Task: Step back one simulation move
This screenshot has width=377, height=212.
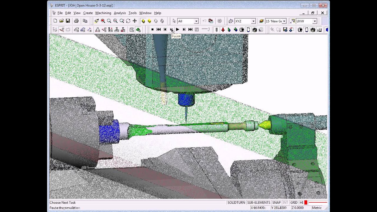Action: click(165, 29)
